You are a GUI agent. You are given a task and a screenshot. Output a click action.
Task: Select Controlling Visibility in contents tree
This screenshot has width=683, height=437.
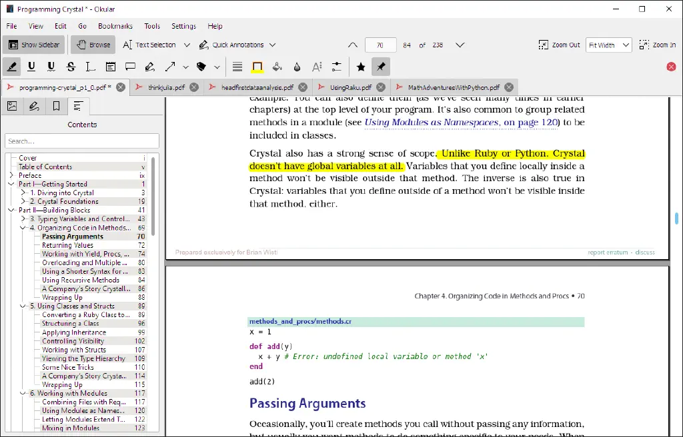coord(73,341)
